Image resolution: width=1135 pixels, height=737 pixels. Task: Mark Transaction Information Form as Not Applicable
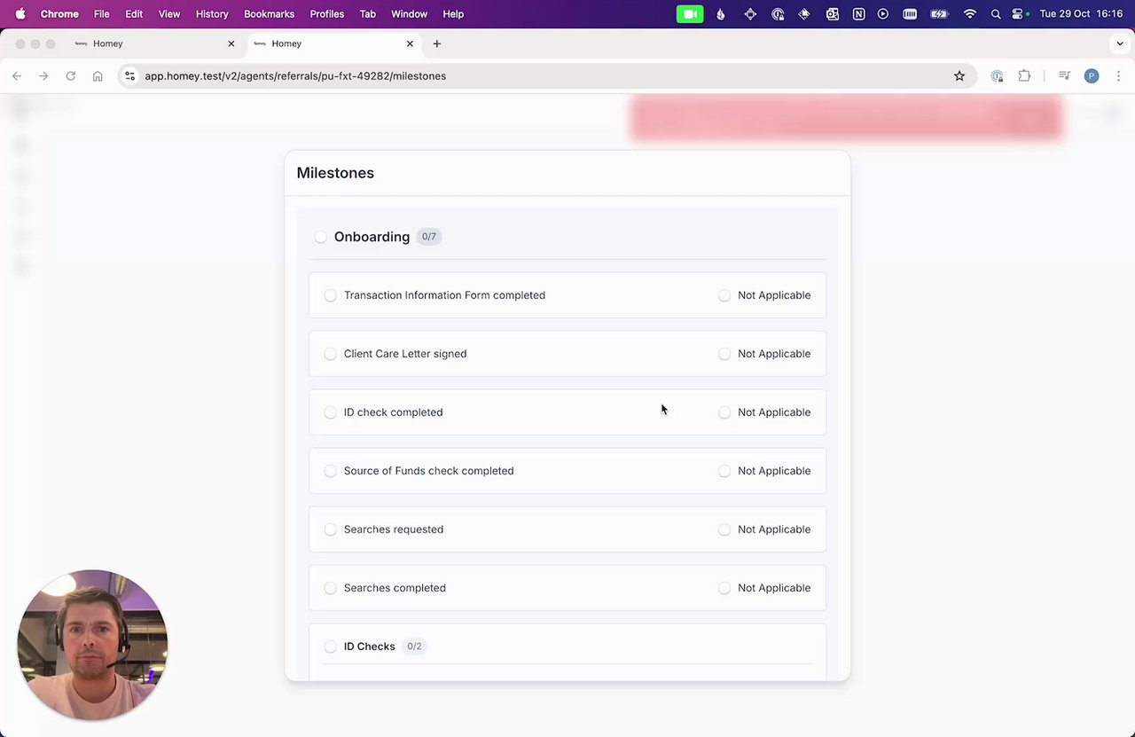(x=724, y=295)
